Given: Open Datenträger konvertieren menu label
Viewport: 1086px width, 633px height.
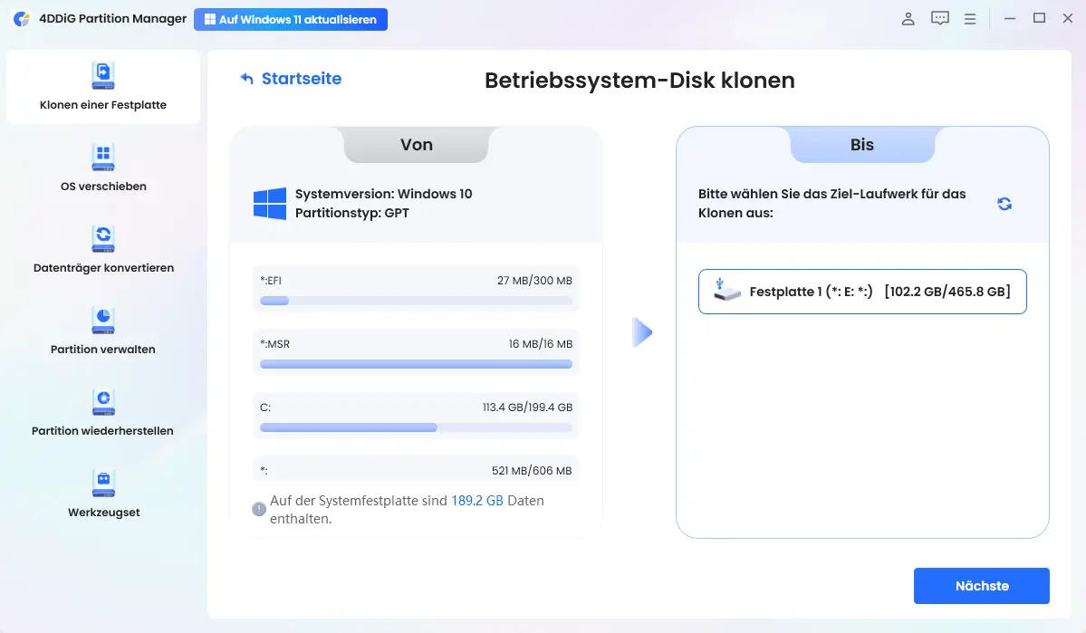Looking at the screenshot, I should tap(103, 268).
